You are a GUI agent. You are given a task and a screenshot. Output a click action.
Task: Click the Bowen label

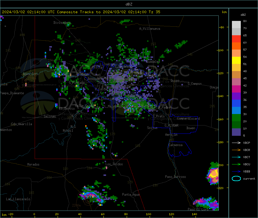coord(191,128)
